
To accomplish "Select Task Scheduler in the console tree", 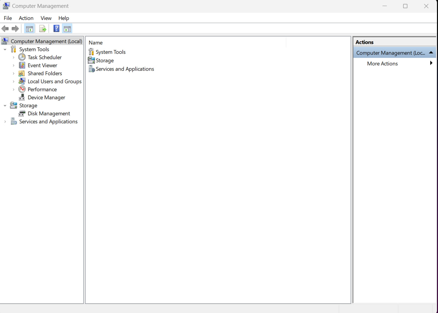I will [x=44, y=57].
